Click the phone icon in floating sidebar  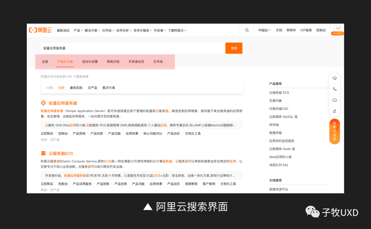335,89
